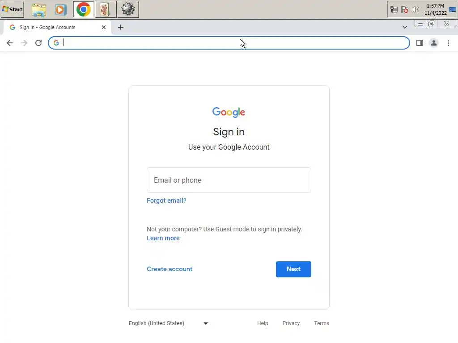Screen dimensions: 458x343
Task: Open the Solitaire card game taskbar icon
Action: (x=106, y=10)
